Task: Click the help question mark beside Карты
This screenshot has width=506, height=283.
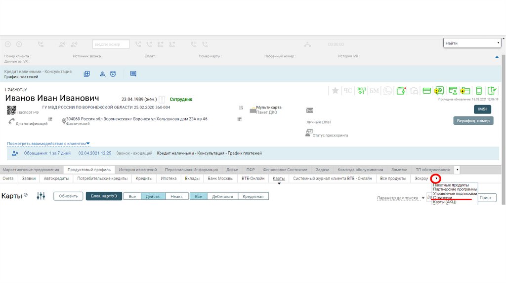Action: pyautogui.click(x=26, y=195)
